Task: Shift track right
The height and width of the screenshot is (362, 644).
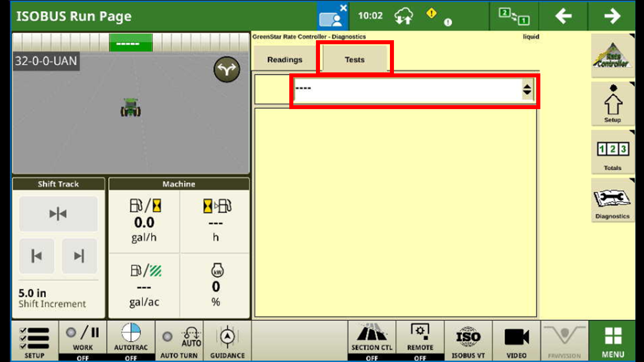Action: coord(79,256)
